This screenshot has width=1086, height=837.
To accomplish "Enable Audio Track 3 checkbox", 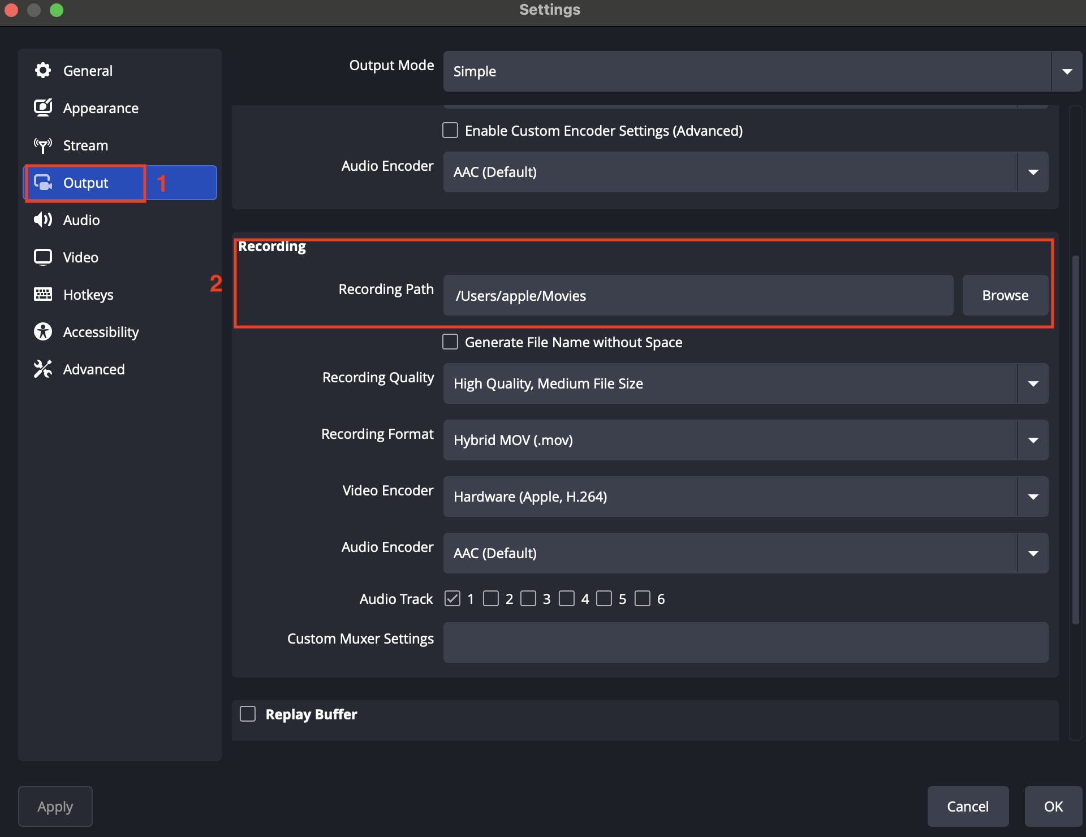I will point(528,598).
